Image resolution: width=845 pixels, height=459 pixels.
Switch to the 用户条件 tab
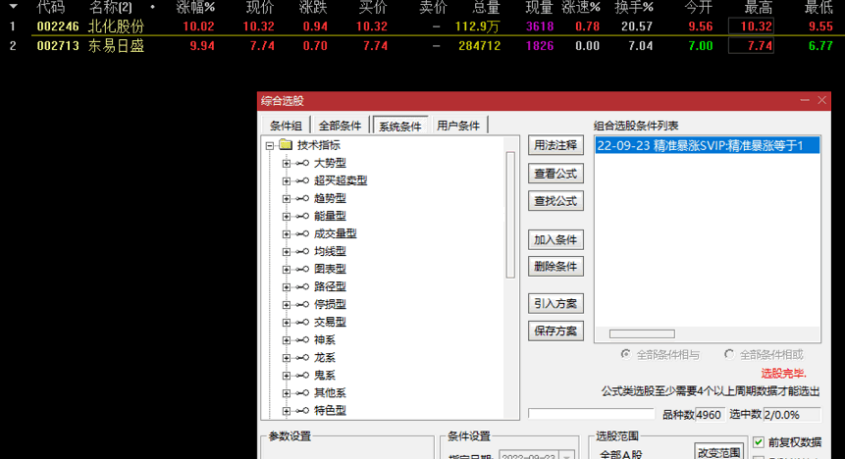[x=458, y=126]
